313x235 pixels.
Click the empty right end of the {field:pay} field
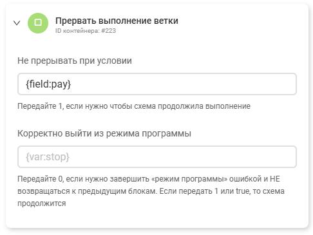(279, 84)
